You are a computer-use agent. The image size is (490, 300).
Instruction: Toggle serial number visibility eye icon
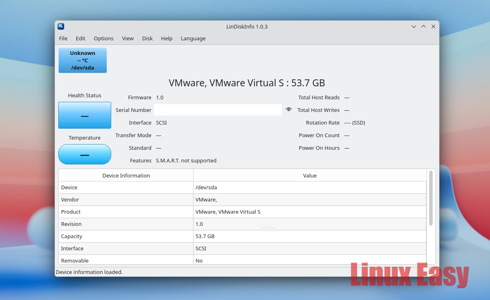[289, 110]
